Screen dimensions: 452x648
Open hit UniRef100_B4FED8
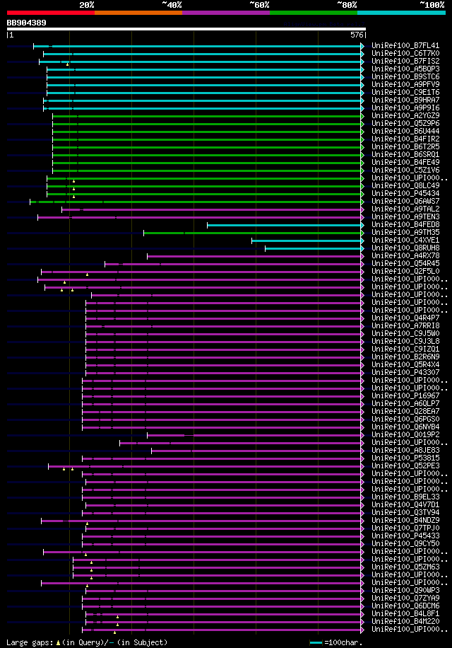point(405,224)
